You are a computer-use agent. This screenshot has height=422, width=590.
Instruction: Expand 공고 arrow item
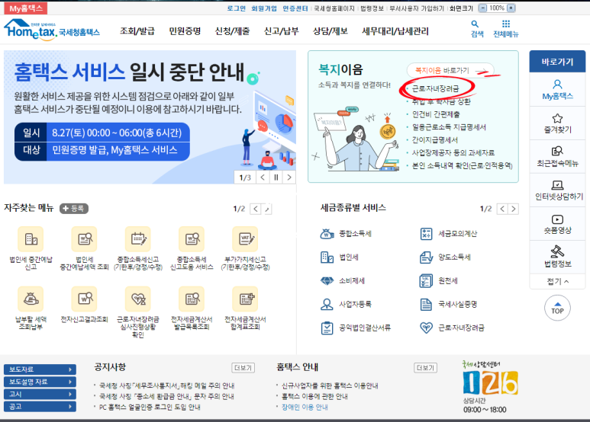tap(40, 407)
